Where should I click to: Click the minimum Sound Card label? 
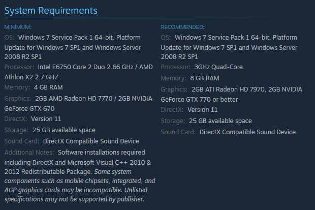pos(21,141)
